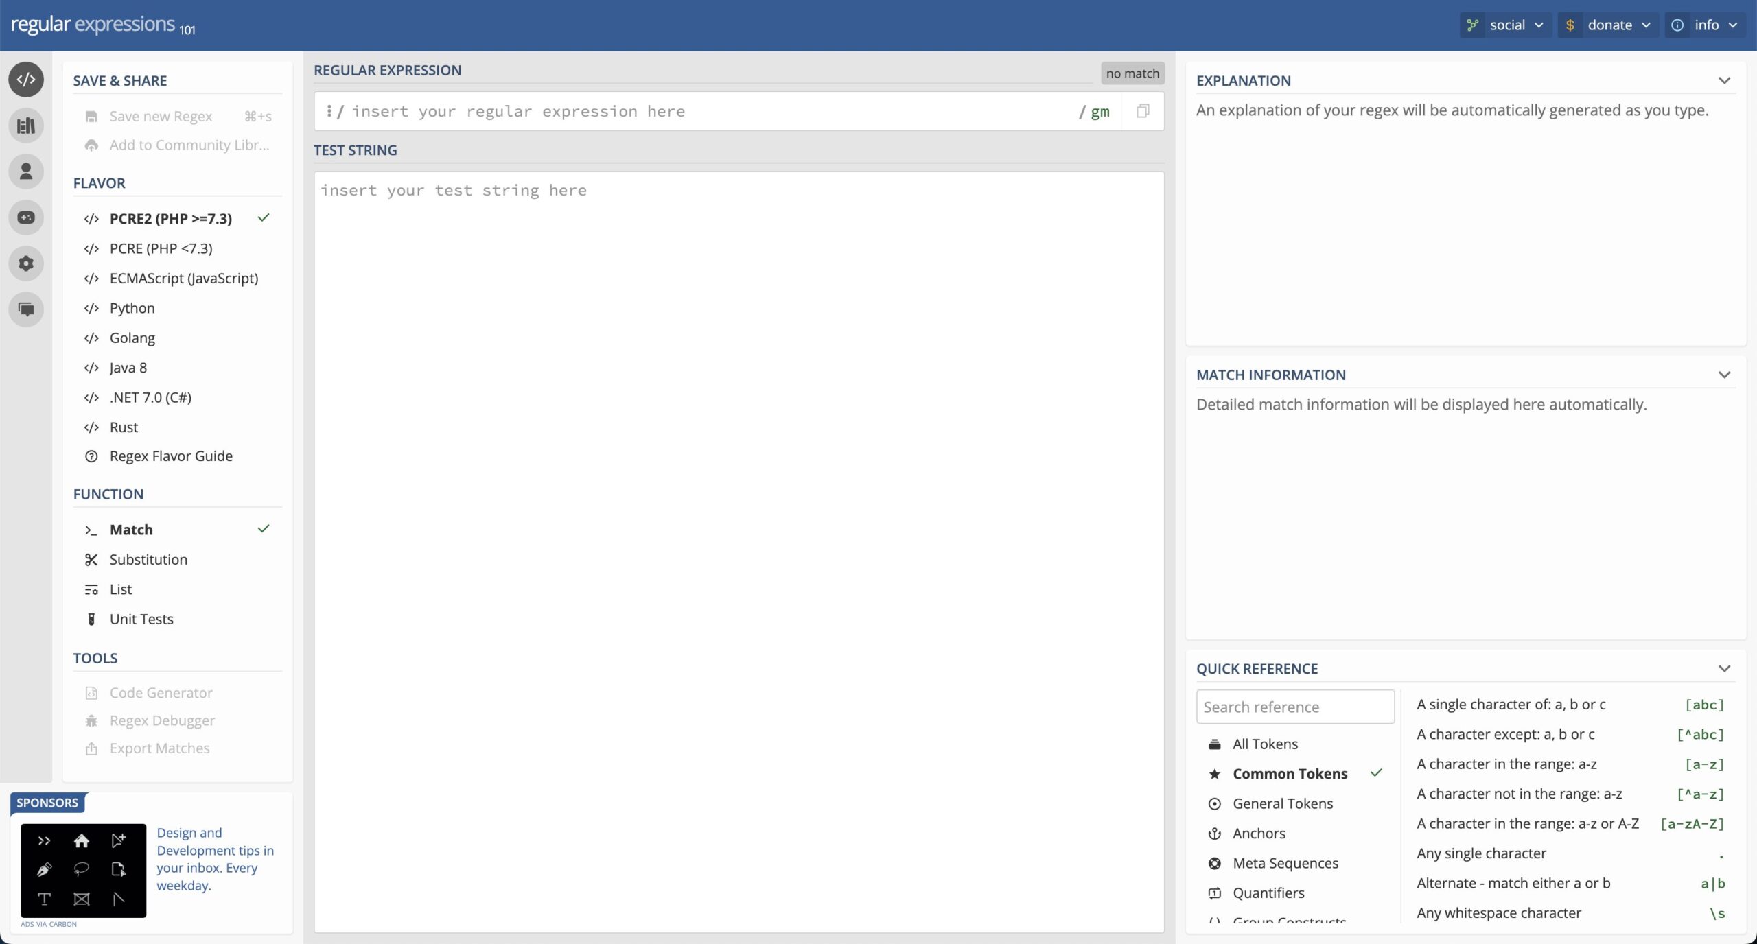1757x944 pixels.
Task: Click the comments/chat icon in sidebar
Action: [x=25, y=309]
